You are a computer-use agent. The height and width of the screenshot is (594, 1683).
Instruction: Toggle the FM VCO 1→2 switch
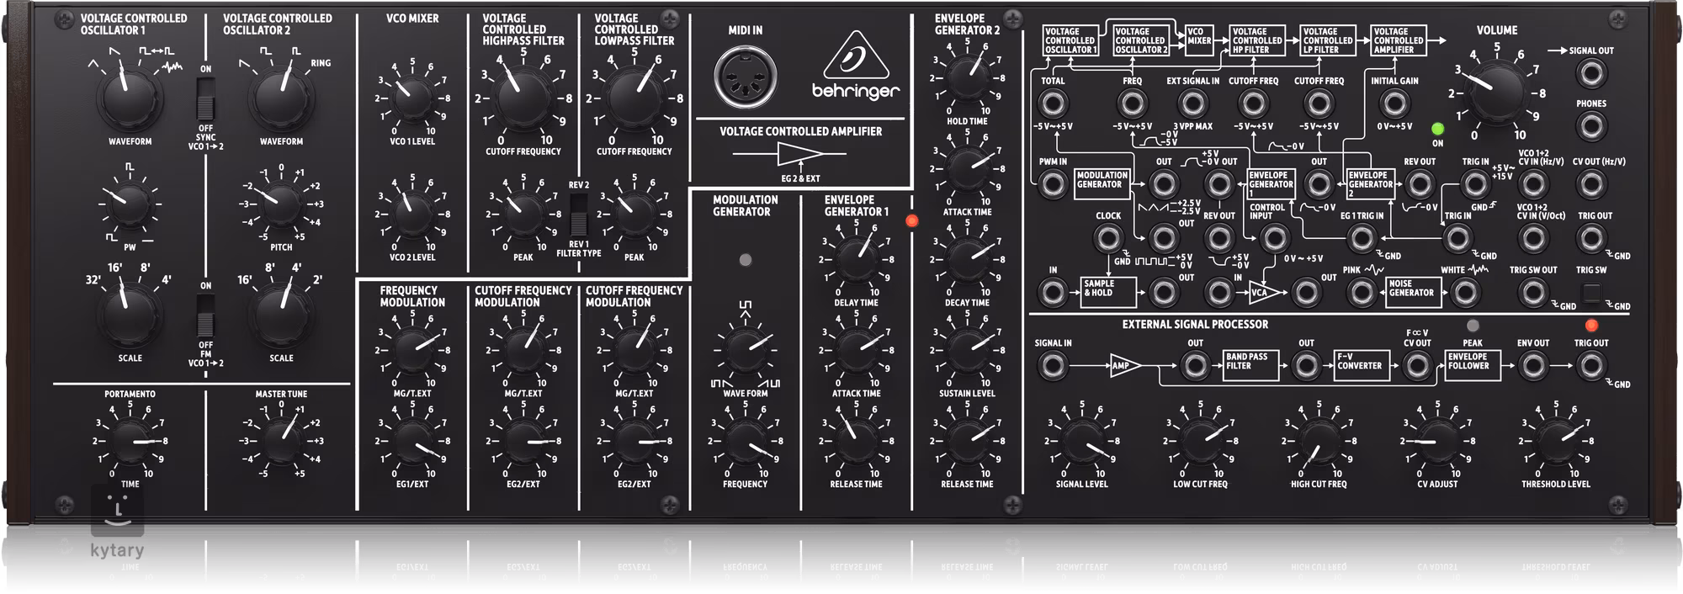205,316
